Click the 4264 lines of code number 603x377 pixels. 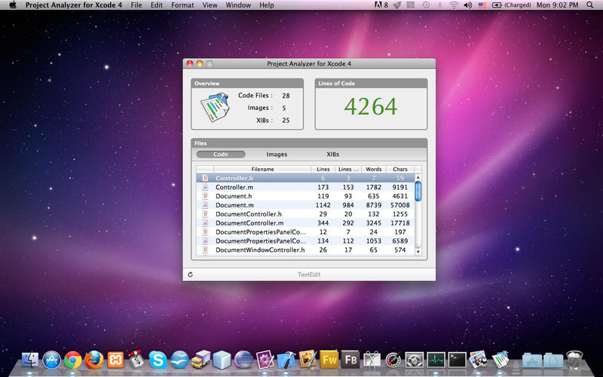pos(370,106)
